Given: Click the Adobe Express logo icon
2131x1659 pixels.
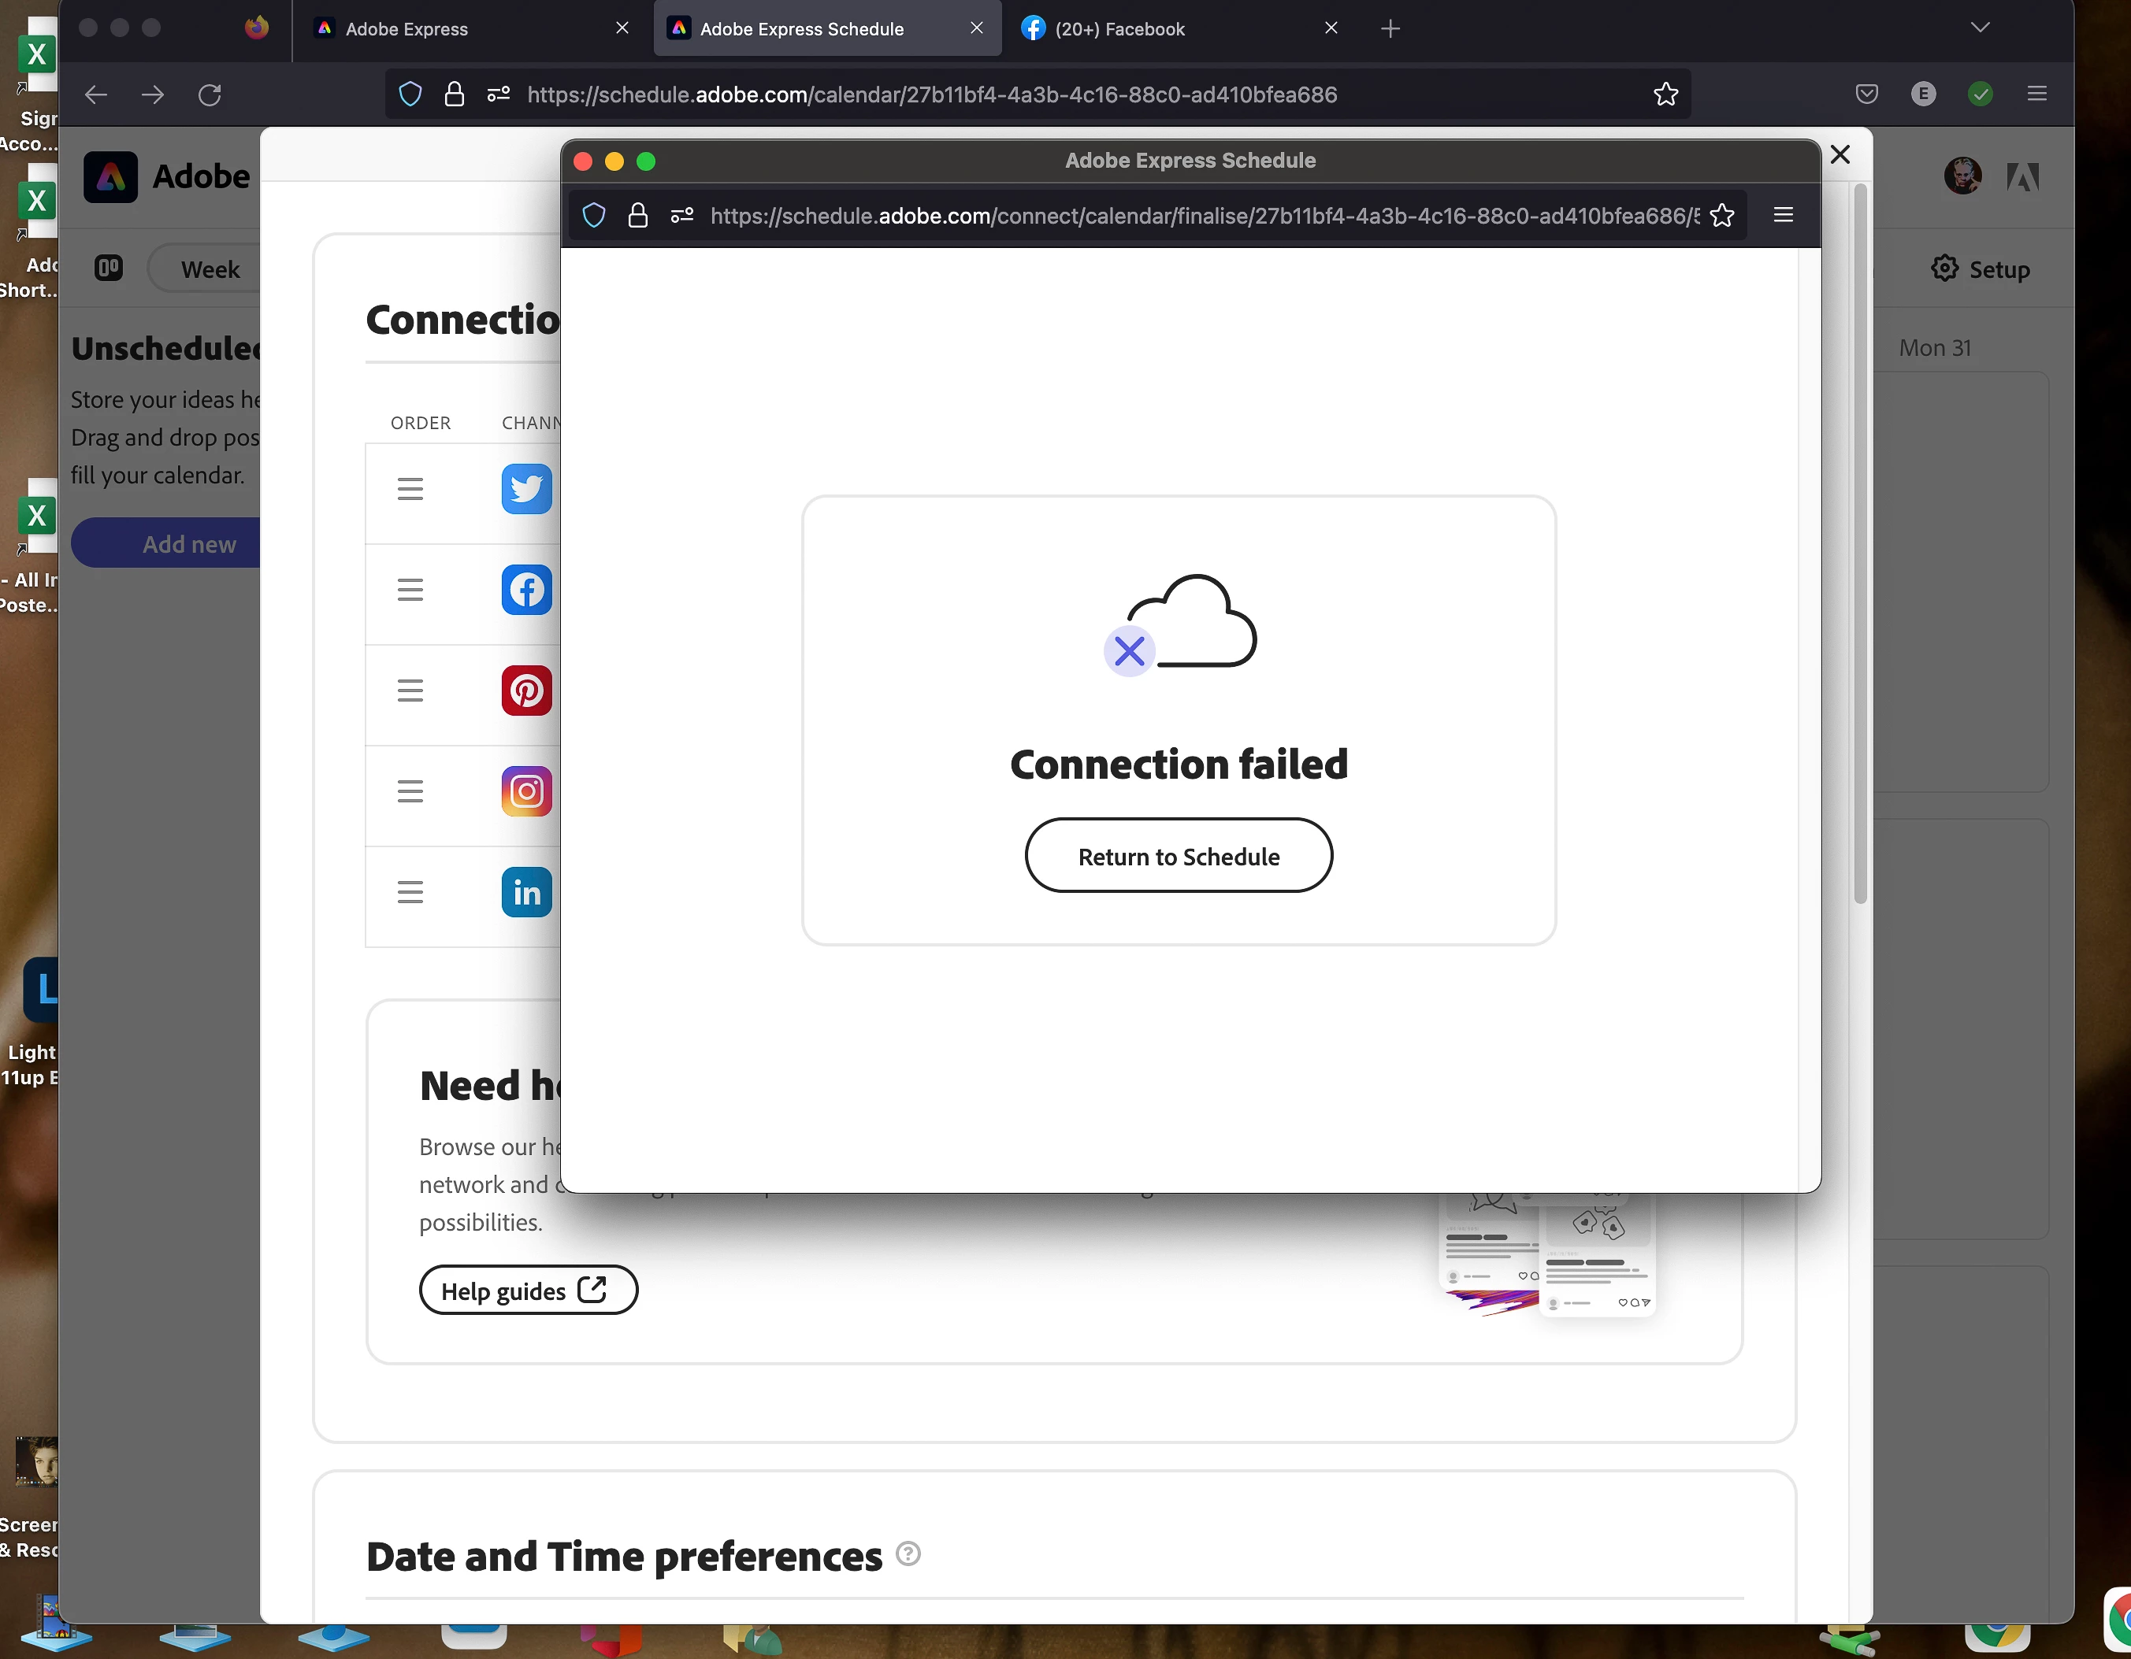Looking at the screenshot, I should coord(110,176).
